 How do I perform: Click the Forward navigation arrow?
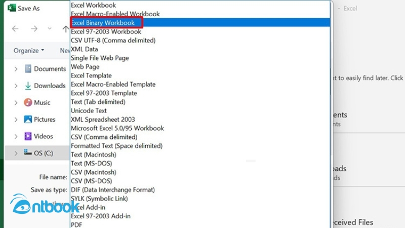tap(34, 28)
